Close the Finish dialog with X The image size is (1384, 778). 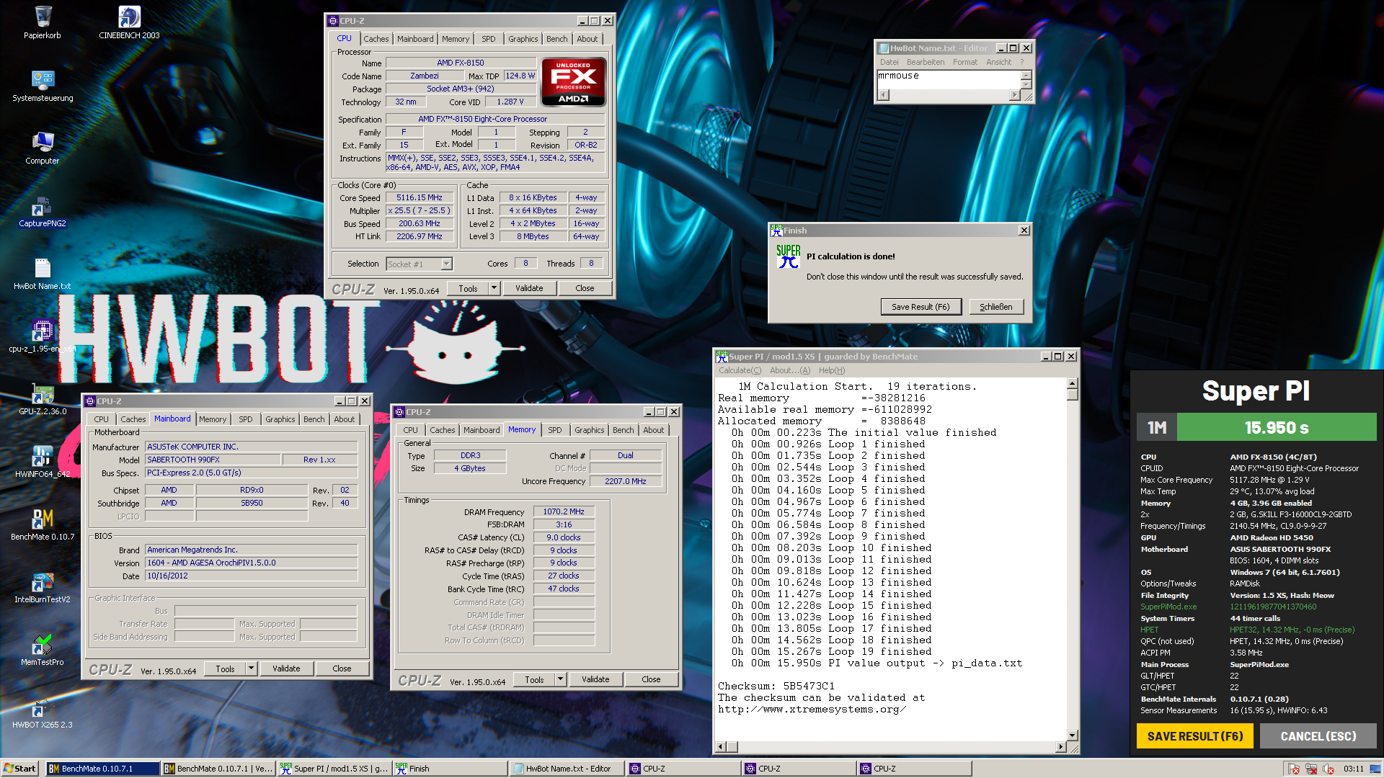tap(1024, 231)
